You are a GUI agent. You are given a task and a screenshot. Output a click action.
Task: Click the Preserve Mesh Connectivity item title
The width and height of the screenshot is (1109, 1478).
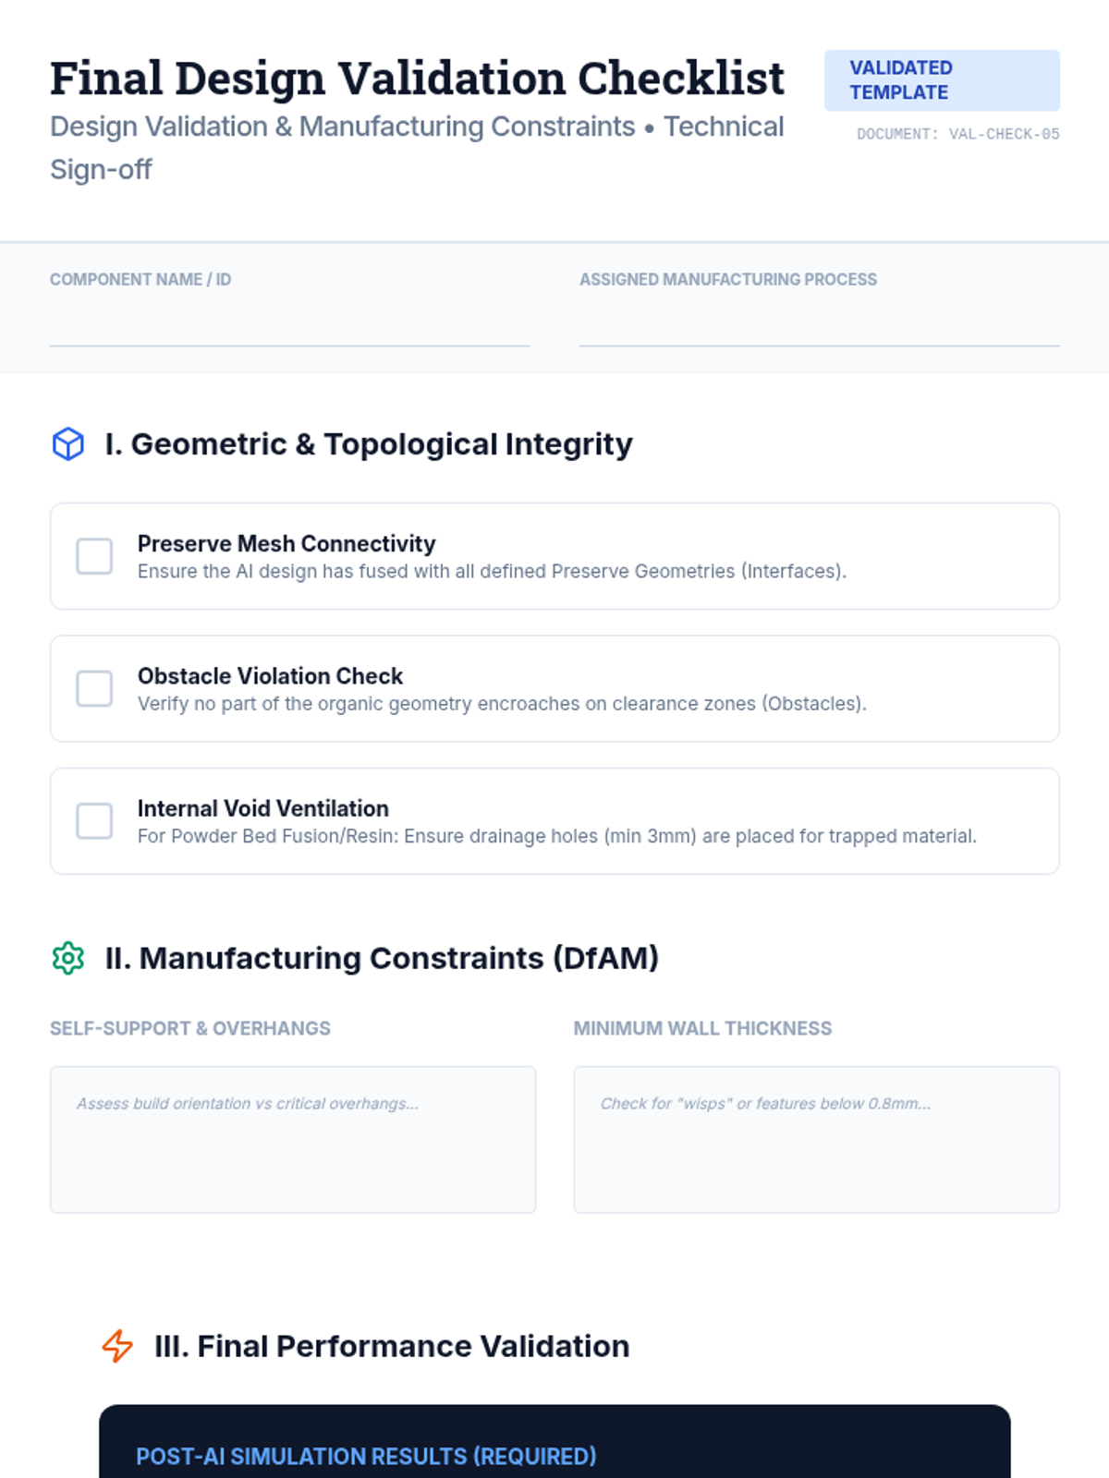(286, 543)
